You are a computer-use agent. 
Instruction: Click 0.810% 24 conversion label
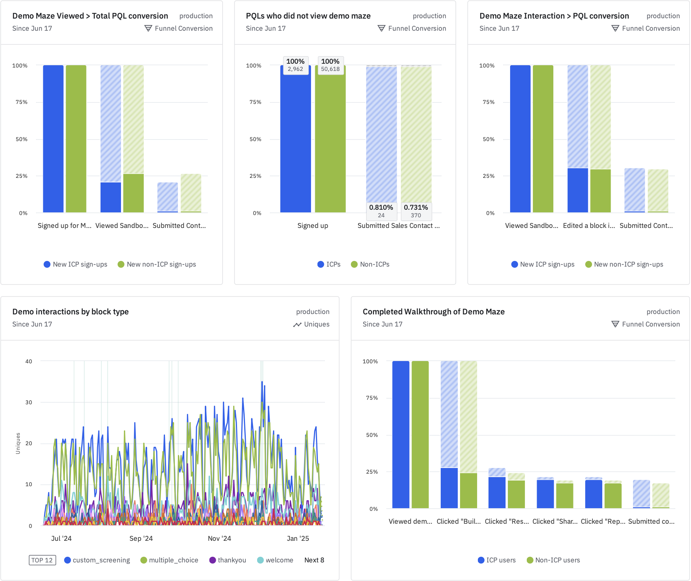tap(381, 211)
